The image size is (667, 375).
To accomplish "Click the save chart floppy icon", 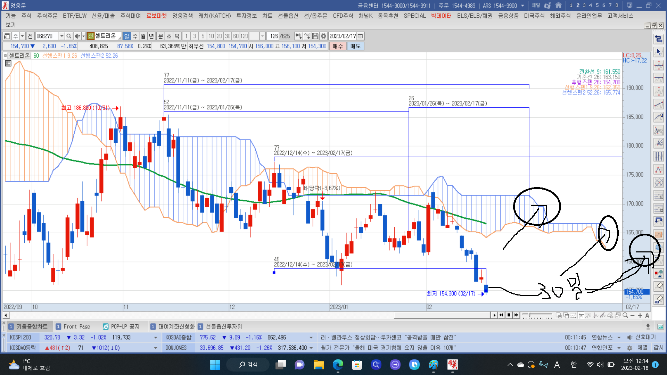I will (x=315, y=36).
